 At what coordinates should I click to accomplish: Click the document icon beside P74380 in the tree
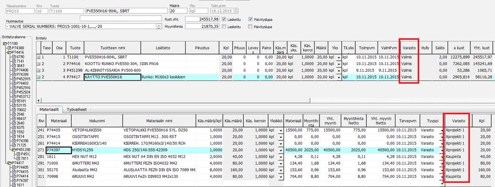click(x=10, y=48)
